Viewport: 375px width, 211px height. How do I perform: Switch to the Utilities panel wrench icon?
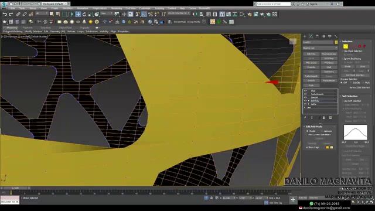336,36
